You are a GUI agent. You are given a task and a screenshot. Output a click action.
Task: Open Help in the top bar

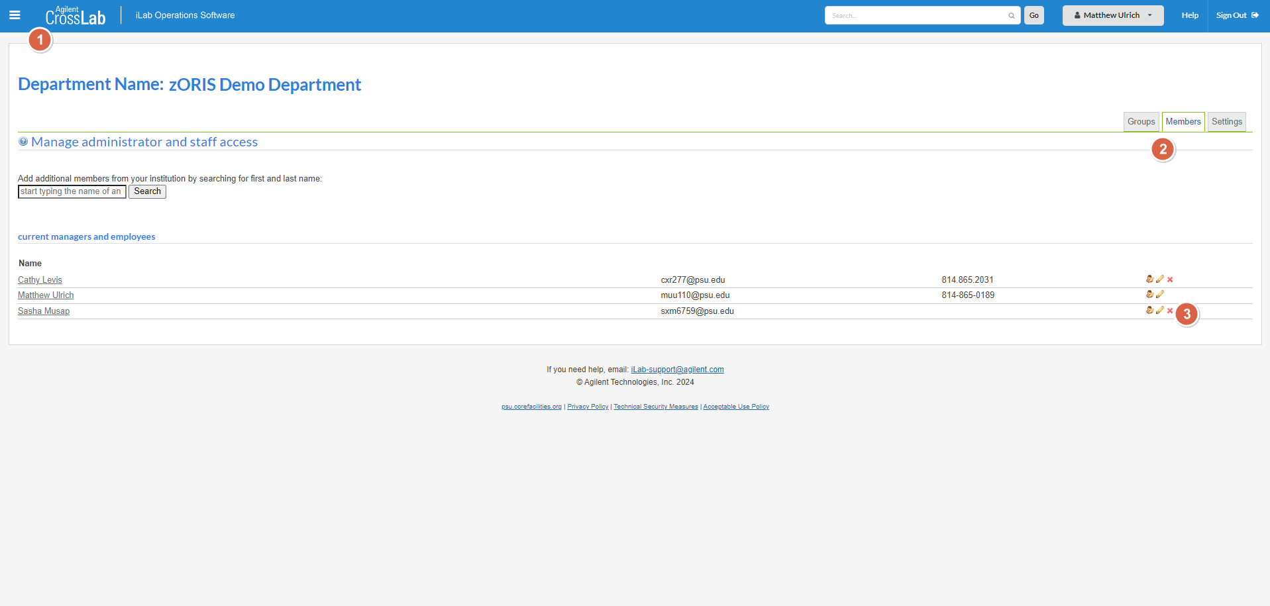pyautogui.click(x=1190, y=15)
